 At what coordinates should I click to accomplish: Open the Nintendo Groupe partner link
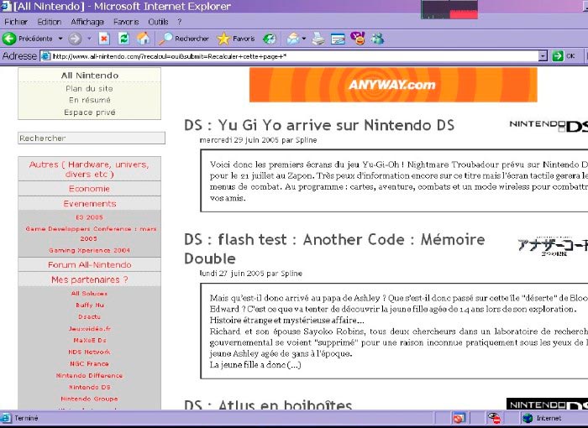89,399
